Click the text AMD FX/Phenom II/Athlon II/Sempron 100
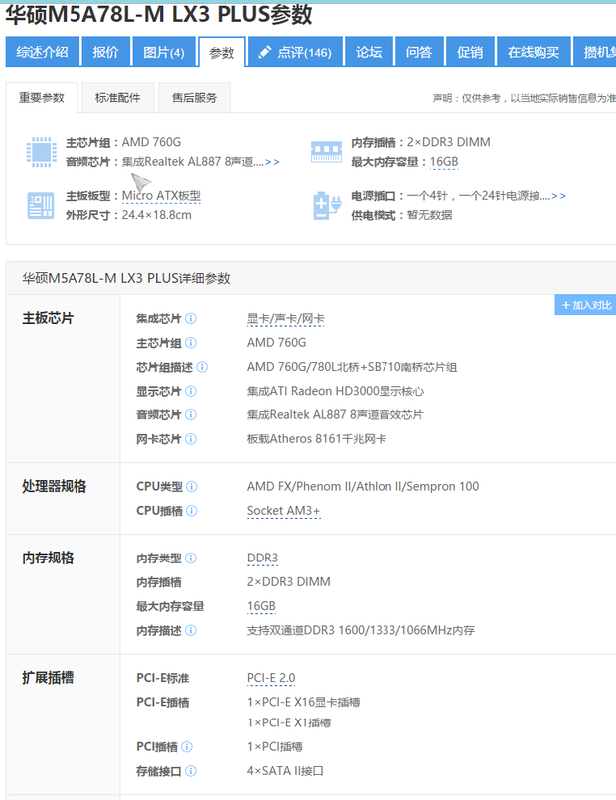 click(x=363, y=487)
